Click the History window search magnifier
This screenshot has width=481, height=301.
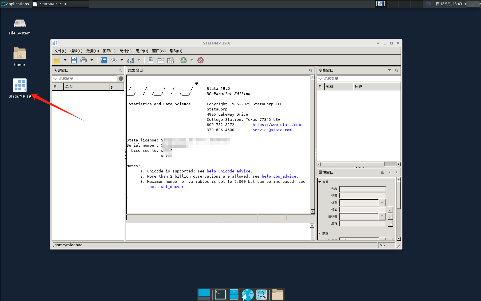click(120, 71)
